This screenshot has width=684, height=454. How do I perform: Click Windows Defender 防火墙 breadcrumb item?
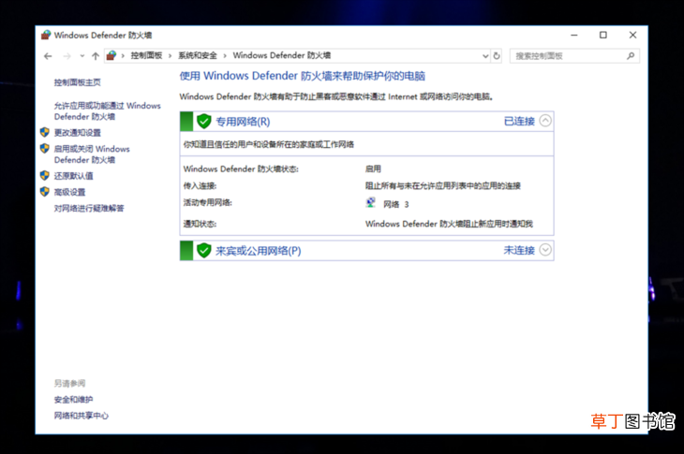coord(281,55)
